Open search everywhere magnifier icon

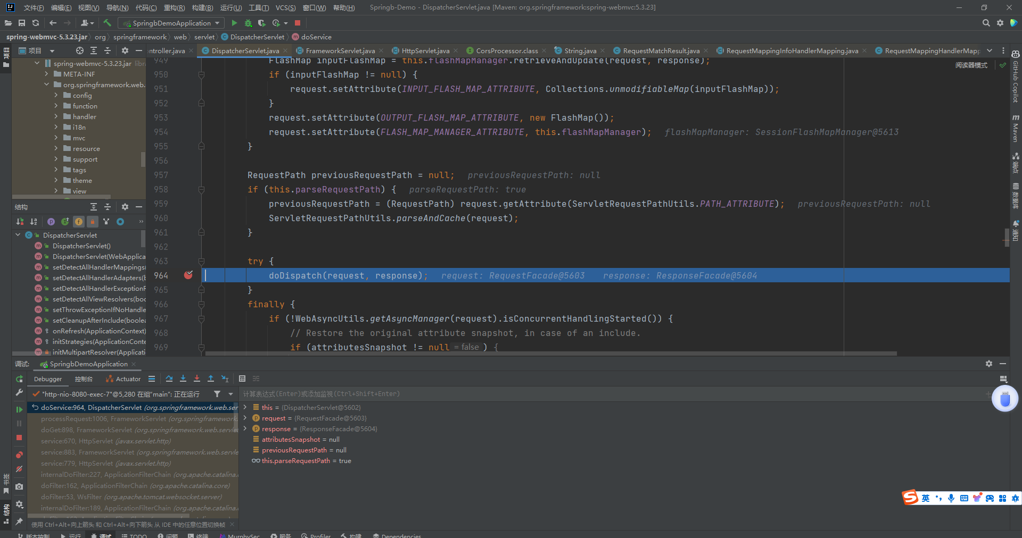(986, 23)
